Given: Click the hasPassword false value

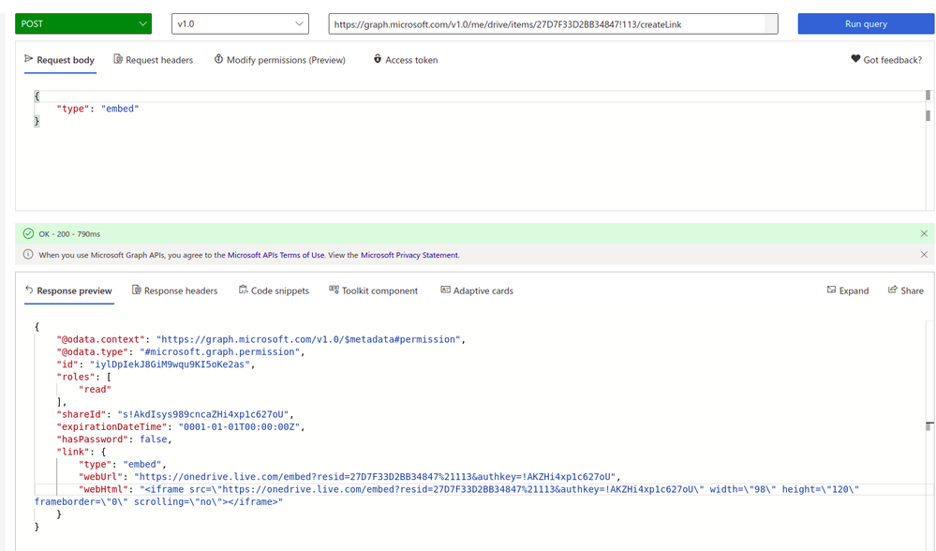Looking at the screenshot, I should tap(154, 439).
